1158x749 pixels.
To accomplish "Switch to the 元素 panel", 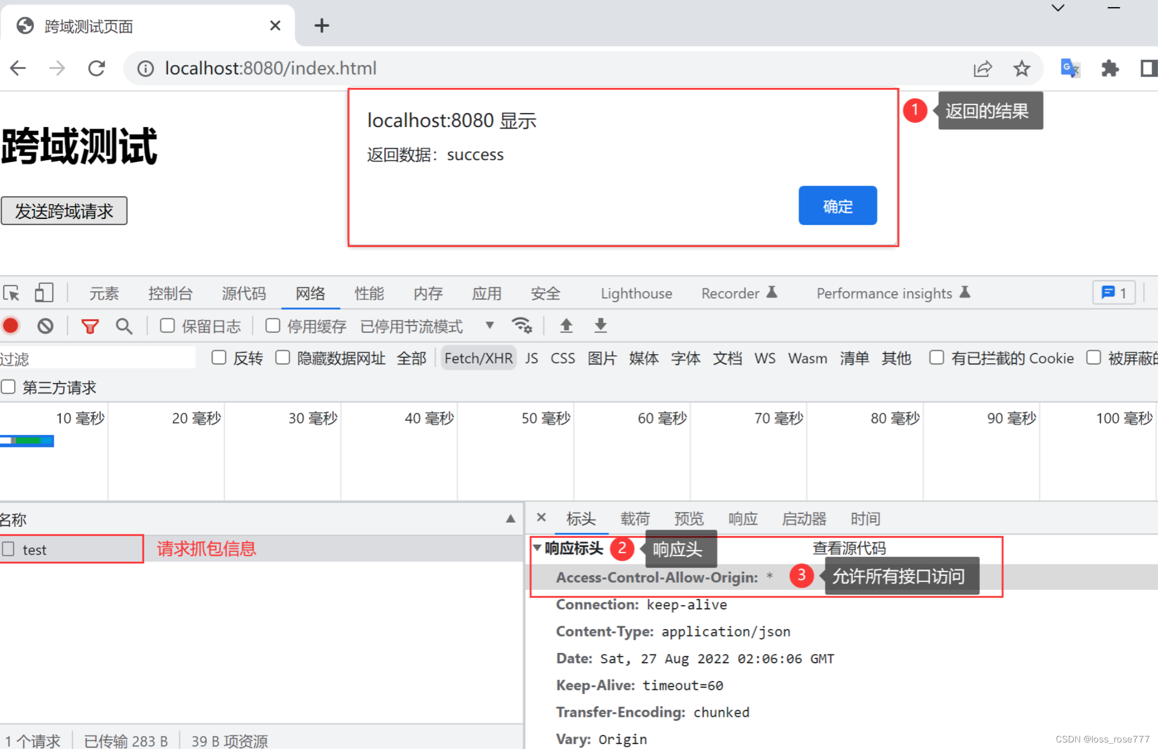I will coord(104,293).
